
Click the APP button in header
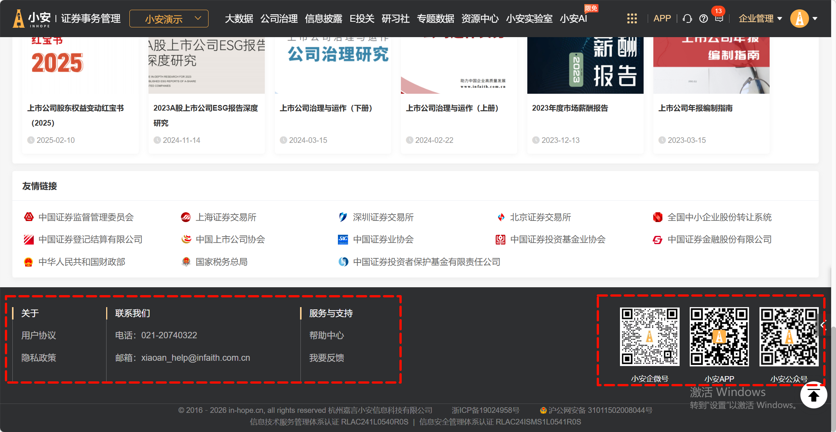(662, 18)
